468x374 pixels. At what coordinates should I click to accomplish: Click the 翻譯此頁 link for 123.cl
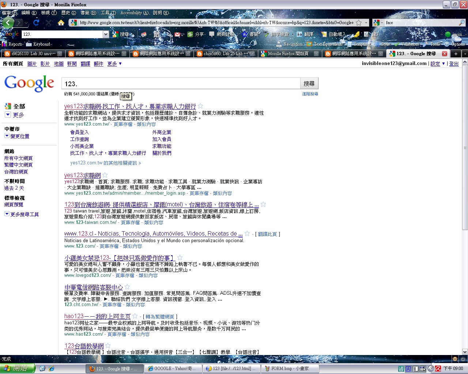point(267,234)
